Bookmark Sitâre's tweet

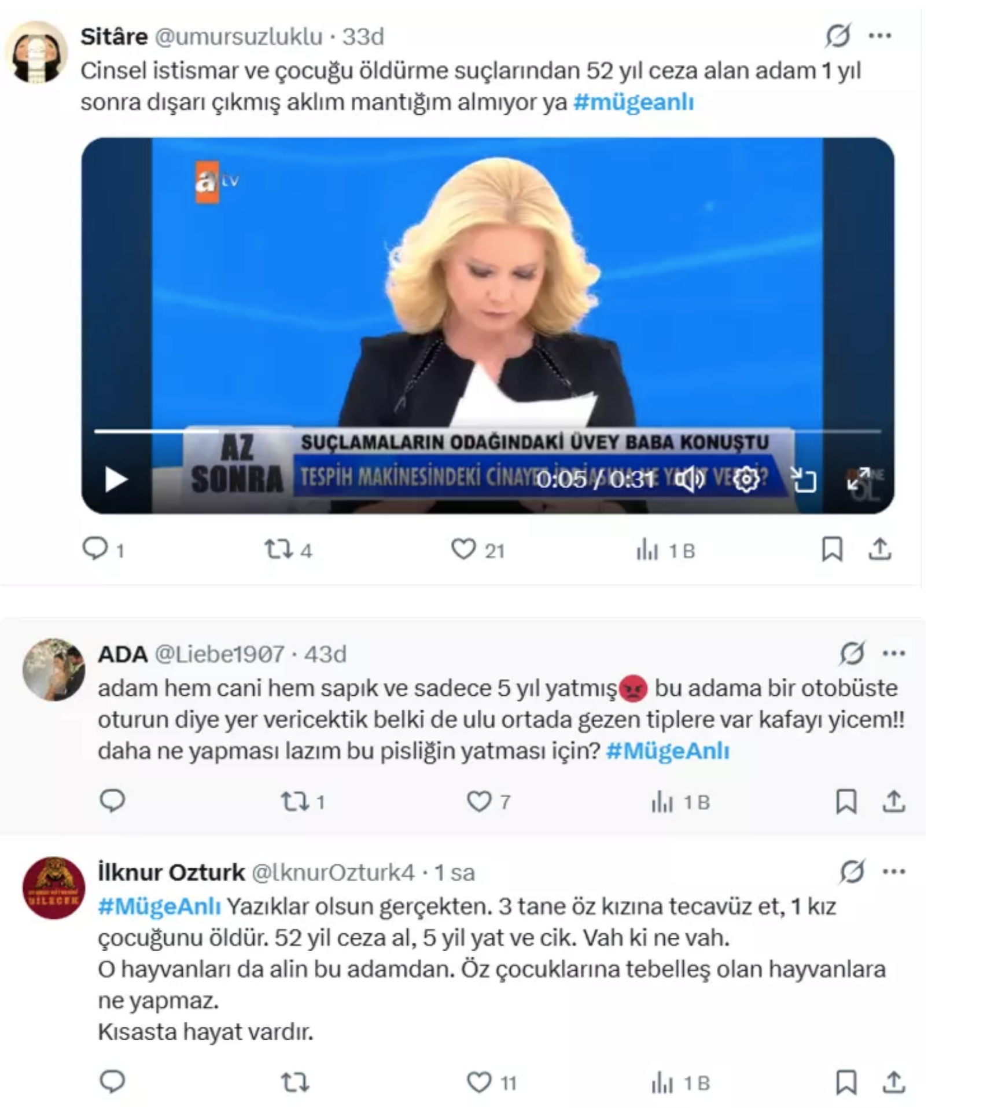pos(832,549)
